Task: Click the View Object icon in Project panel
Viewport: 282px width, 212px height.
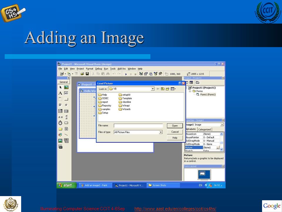Action: (x=191, y=82)
